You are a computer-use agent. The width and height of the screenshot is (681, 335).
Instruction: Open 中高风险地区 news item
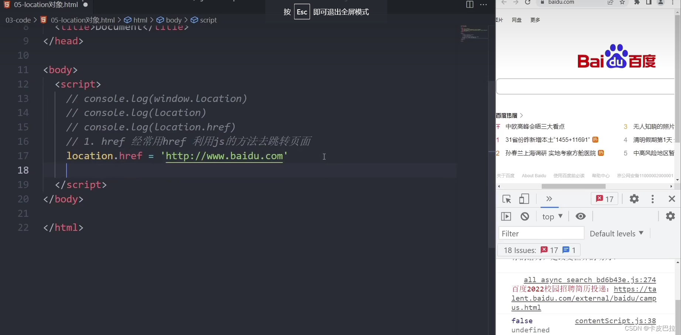coord(654,153)
